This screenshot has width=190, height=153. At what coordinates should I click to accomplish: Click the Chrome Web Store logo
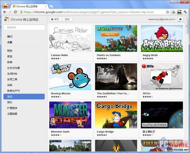(7, 19)
